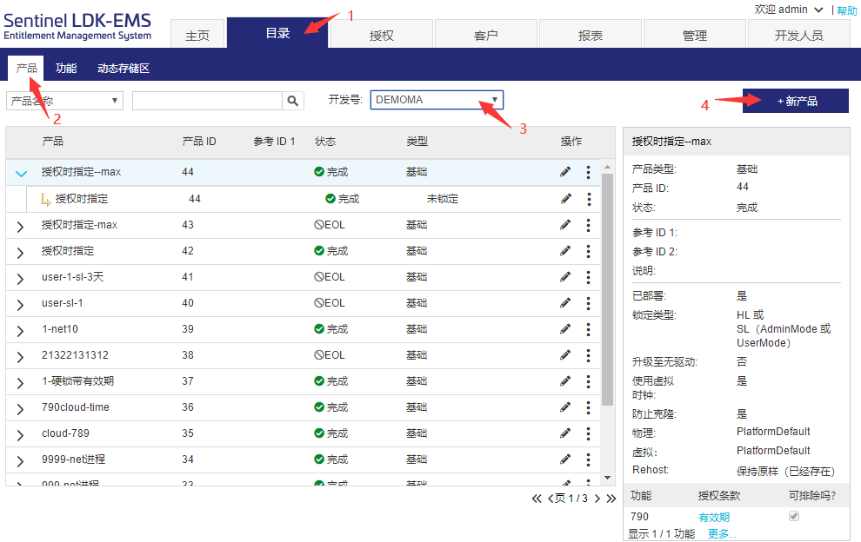The width and height of the screenshot is (861, 542).
Task: Open the 功能 sub-tab
Action: pyautogui.click(x=66, y=68)
